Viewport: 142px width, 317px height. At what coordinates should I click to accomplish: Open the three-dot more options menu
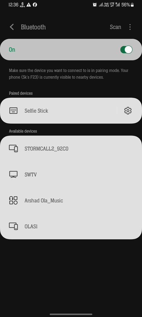click(130, 27)
